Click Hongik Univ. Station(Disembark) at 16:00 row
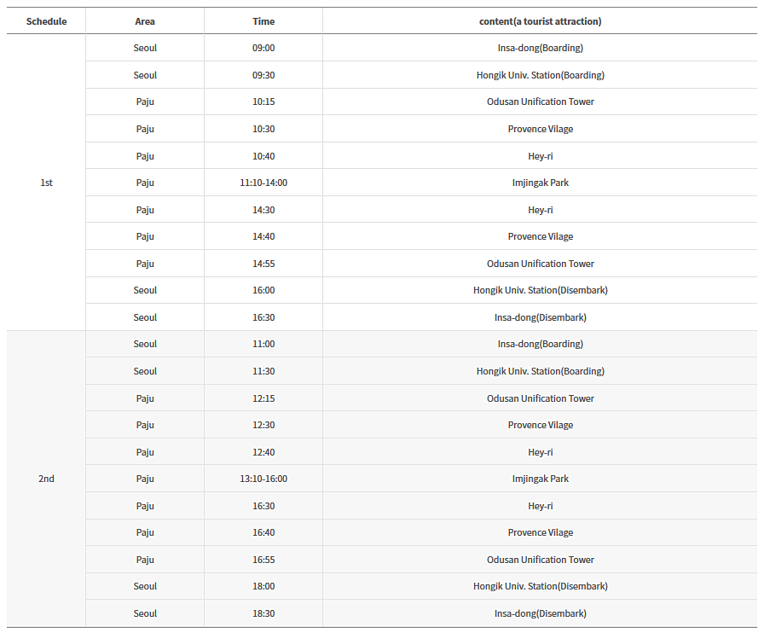 click(541, 290)
